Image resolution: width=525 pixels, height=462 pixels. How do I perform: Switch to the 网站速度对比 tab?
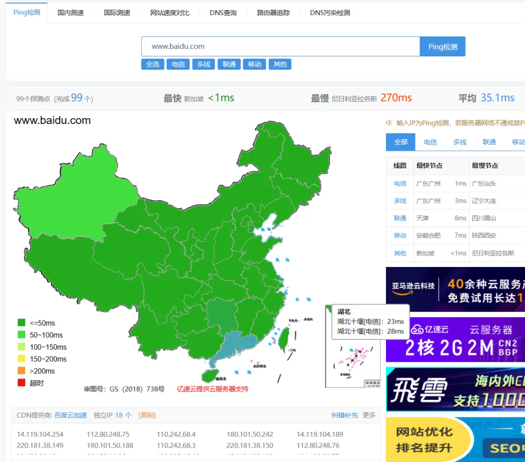coord(170,13)
